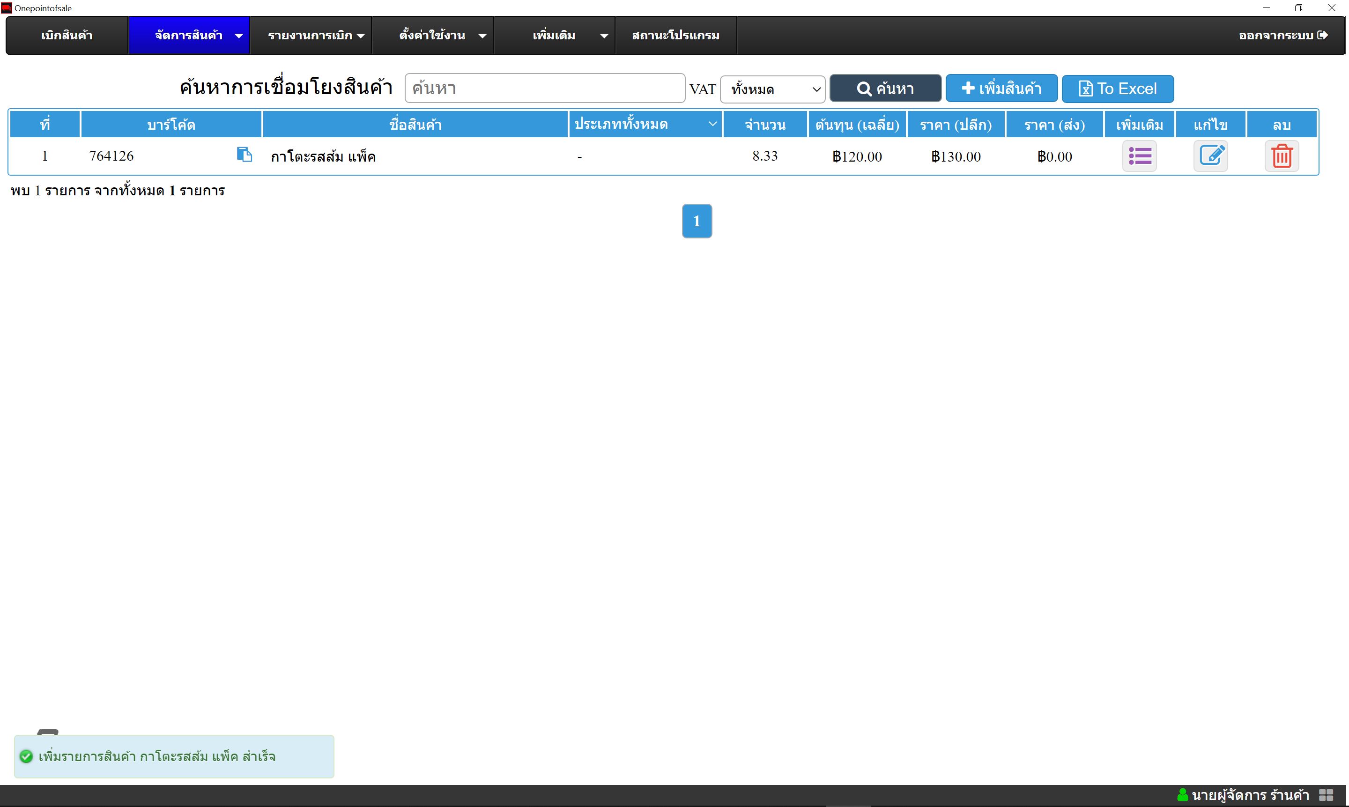Click the เพิ่มสินค้า add product button

(x=1001, y=89)
